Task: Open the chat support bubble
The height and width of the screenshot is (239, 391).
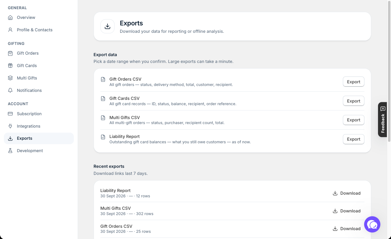Action: coord(372,225)
